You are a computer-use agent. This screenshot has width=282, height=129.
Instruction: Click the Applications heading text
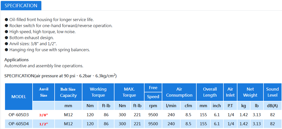point(17,60)
